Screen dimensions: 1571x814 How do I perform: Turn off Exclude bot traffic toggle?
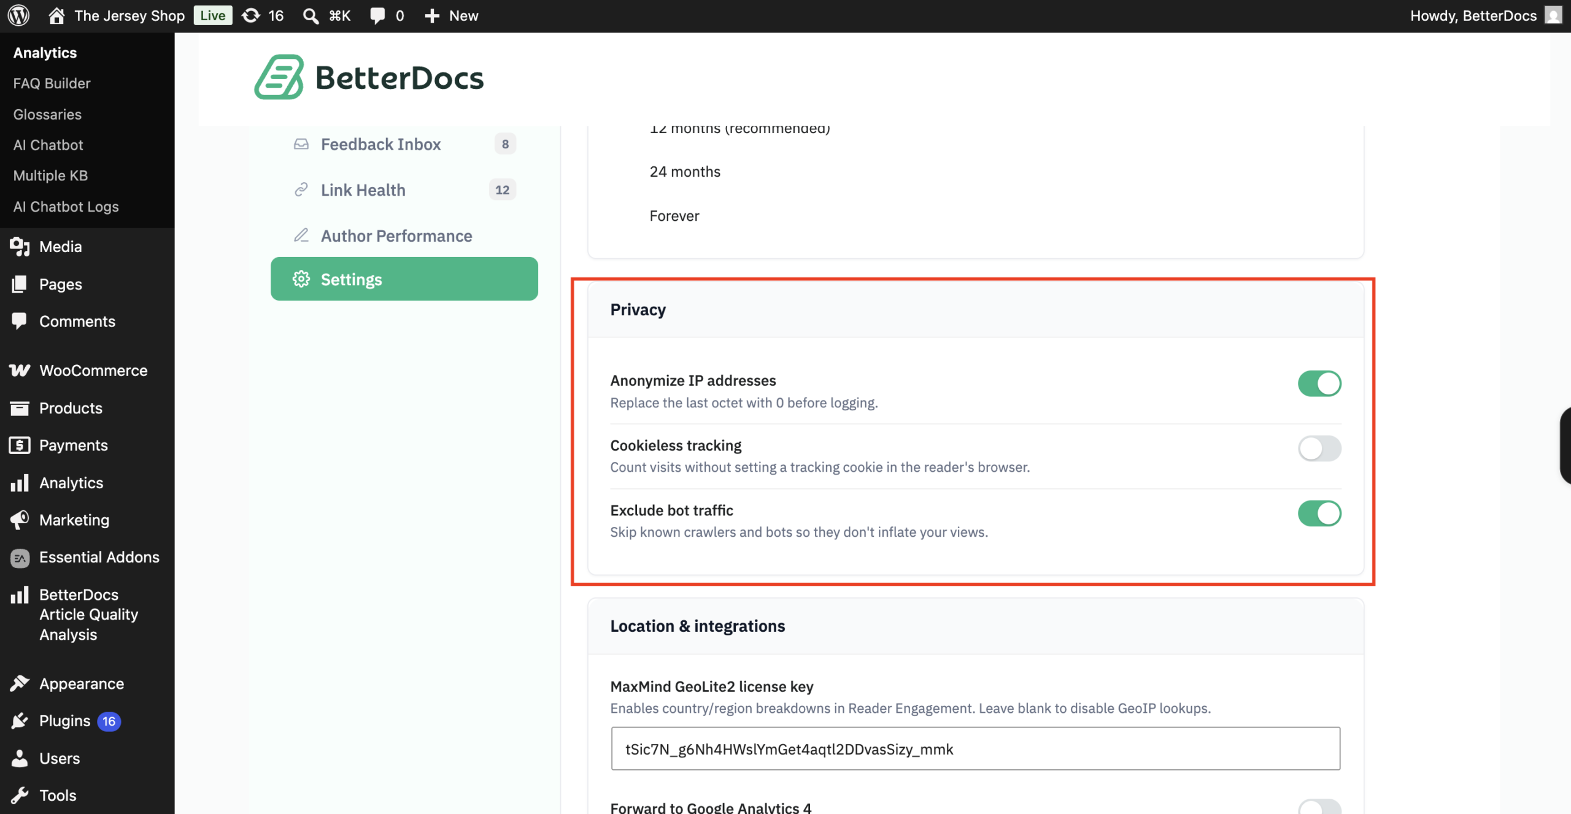[x=1319, y=513]
